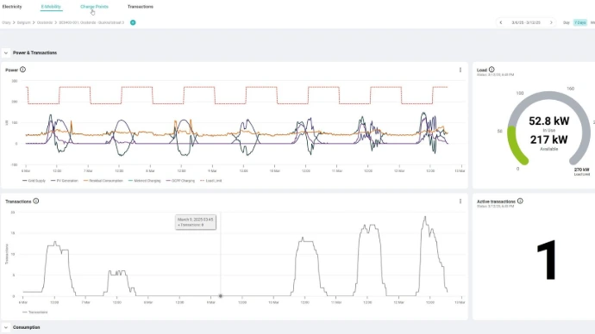Go to the next date range
This screenshot has width=595, height=334.
click(551, 22)
